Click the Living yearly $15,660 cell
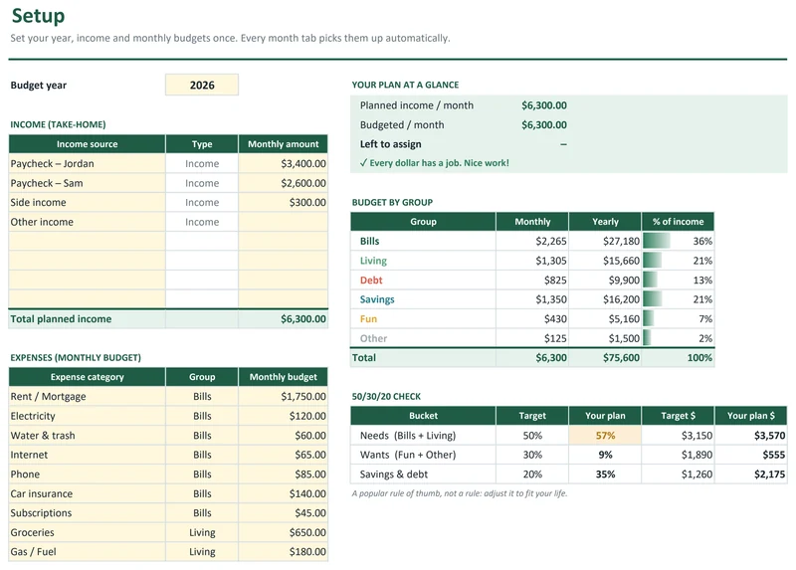Image resolution: width=796 pixels, height=570 pixels. 605,261
